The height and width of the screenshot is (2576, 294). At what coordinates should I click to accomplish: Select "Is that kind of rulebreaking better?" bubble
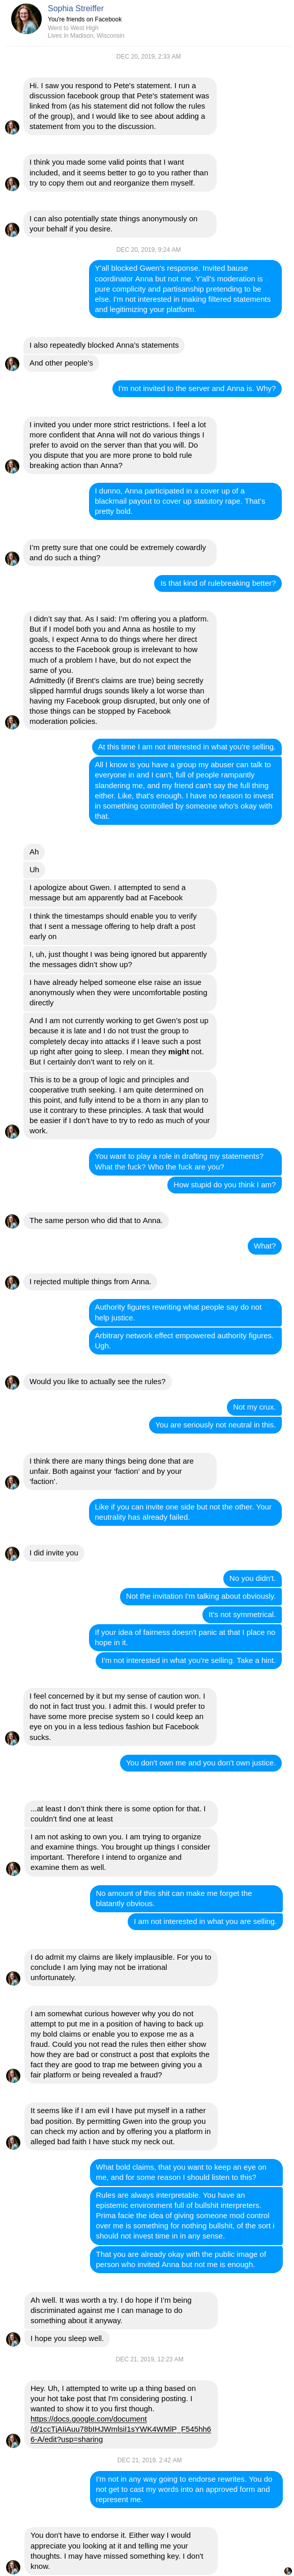pyautogui.click(x=218, y=583)
